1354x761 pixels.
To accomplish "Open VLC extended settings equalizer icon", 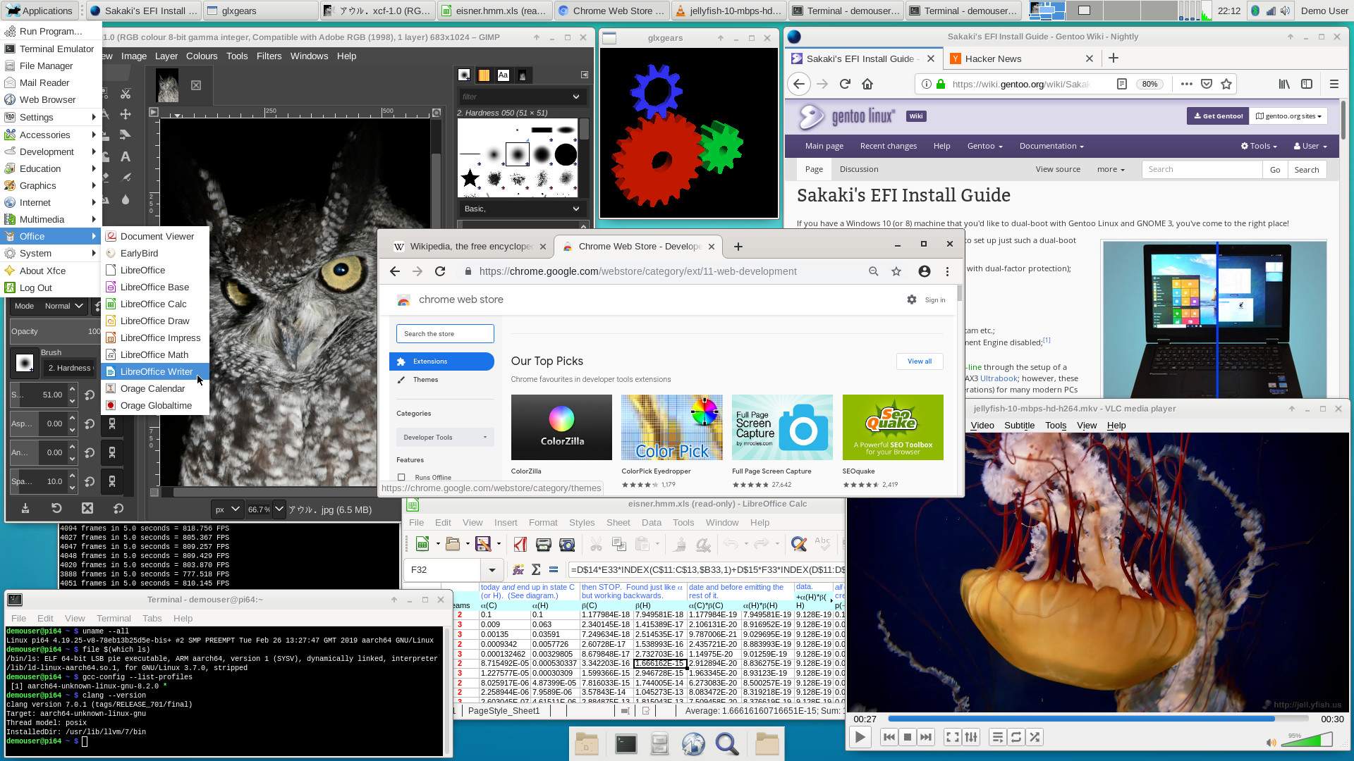I will 971,737.
